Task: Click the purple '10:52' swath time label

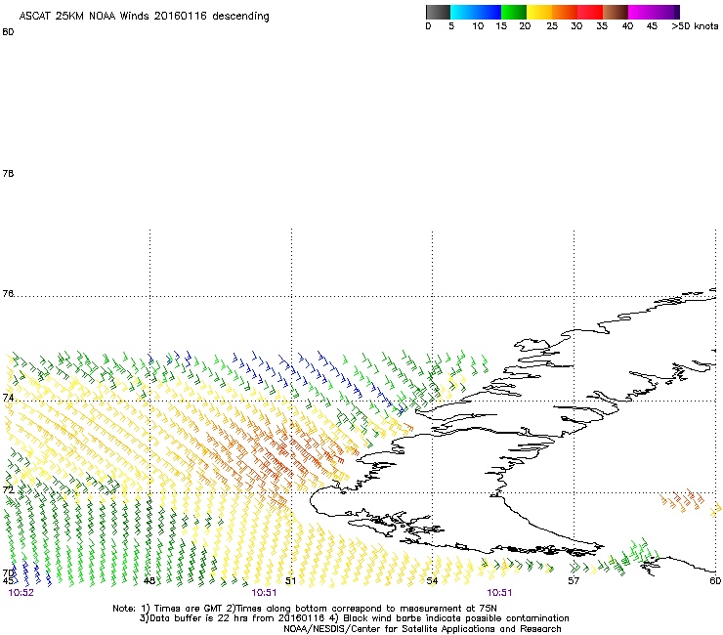Action: (x=21, y=593)
